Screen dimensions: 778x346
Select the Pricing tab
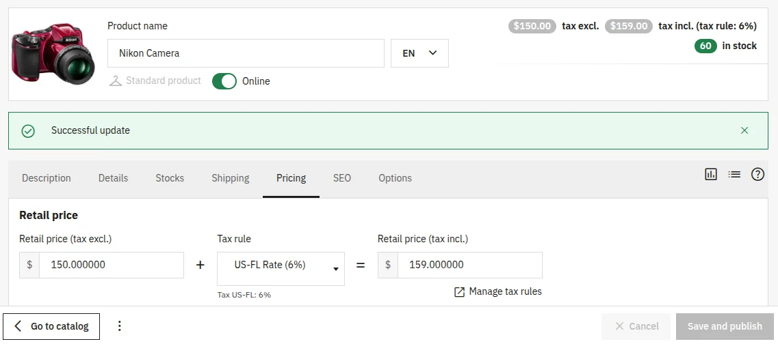(x=291, y=178)
